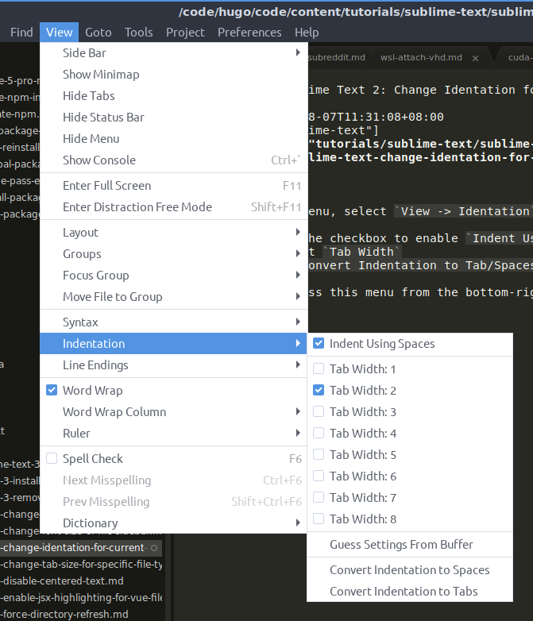The image size is (533, 621).
Task: Set Tab Width: 8
Action: tap(319, 519)
